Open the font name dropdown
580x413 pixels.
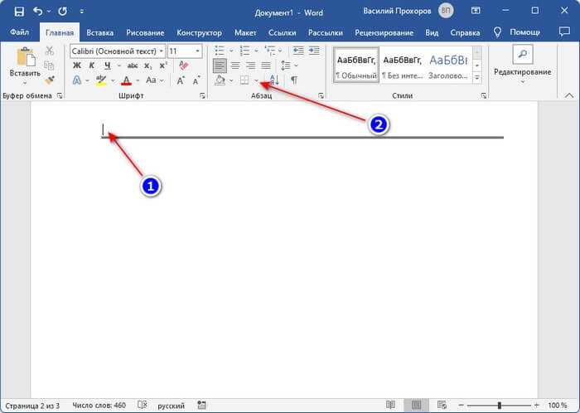point(162,51)
